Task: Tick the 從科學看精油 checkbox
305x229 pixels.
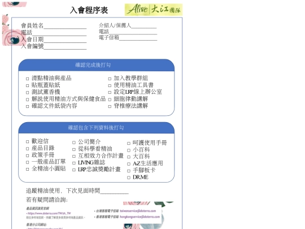Action: tap(74, 149)
